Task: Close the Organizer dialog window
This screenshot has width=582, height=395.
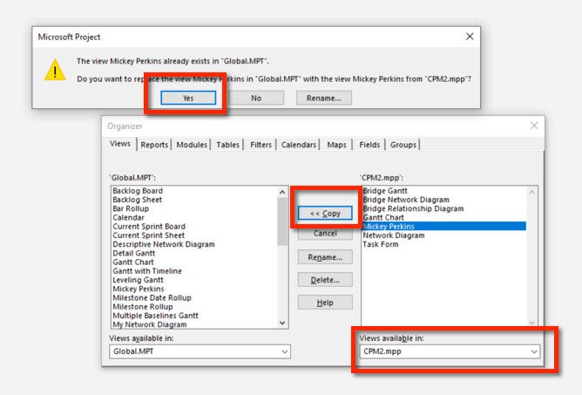Action: pyautogui.click(x=534, y=126)
